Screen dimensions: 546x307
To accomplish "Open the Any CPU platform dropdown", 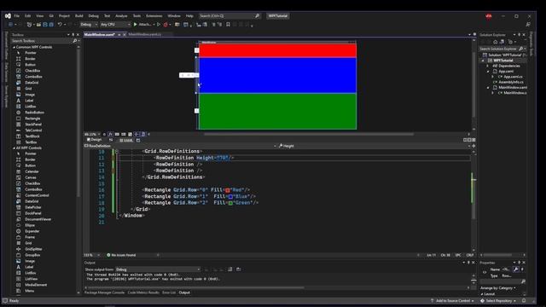I will (x=115, y=25).
